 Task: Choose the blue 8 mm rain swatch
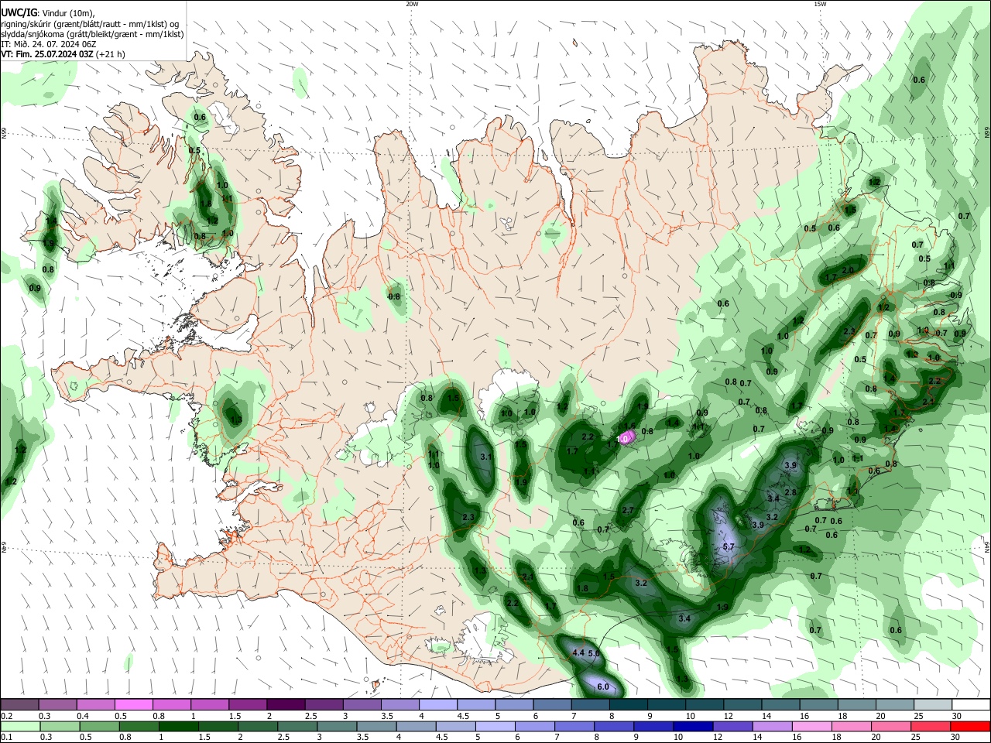(x=613, y=727)
